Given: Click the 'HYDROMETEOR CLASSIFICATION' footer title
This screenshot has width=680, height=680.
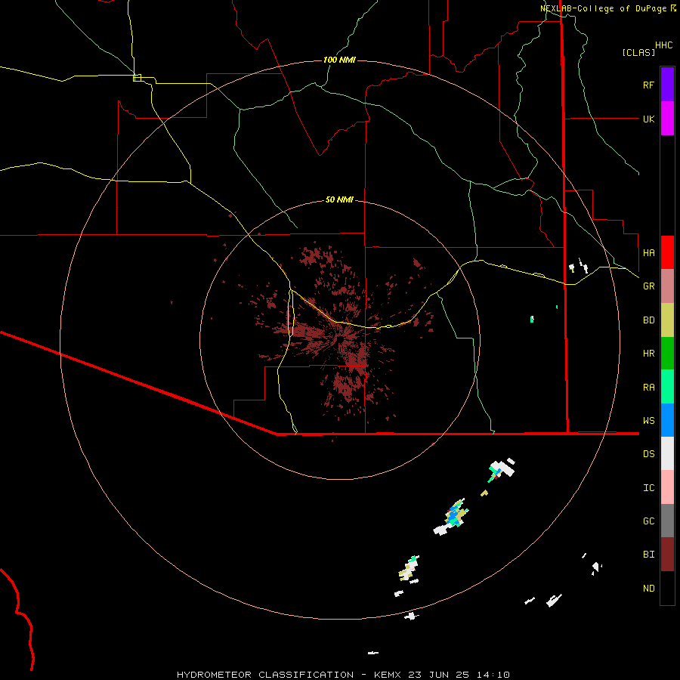Looking at the screenshot, I should 265,675.
